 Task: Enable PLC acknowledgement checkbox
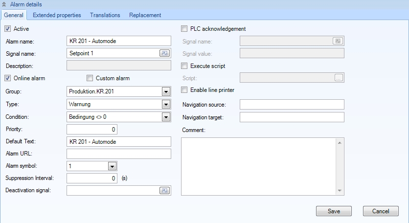184,29
